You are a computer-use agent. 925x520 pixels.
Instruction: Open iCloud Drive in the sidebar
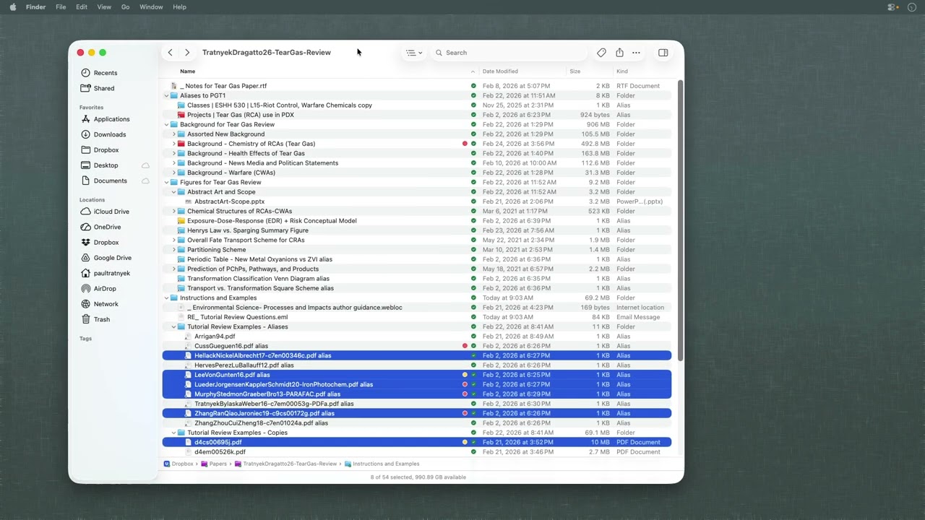pyautogui.click(x=111, y=212)
